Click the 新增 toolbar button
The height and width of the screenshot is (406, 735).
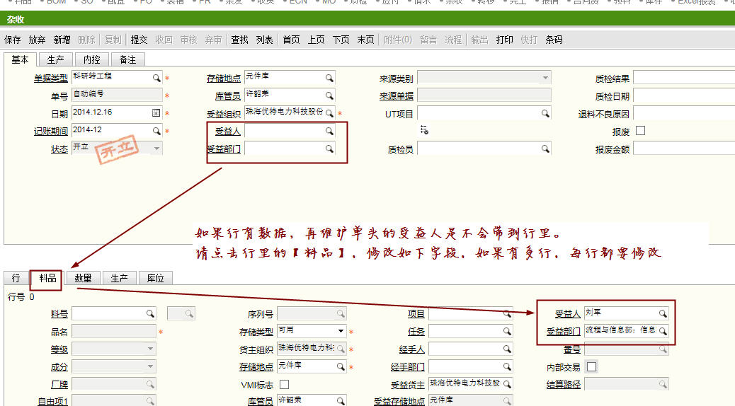[x=62, y=40]
